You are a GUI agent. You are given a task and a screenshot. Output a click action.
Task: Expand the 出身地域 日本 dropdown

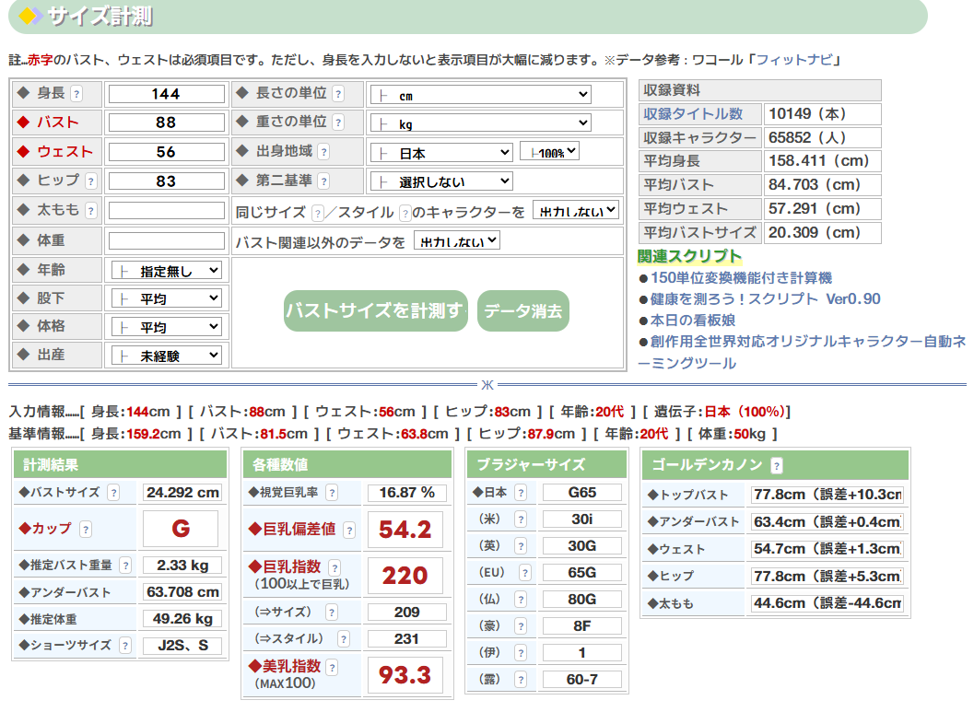coord(440,153)
